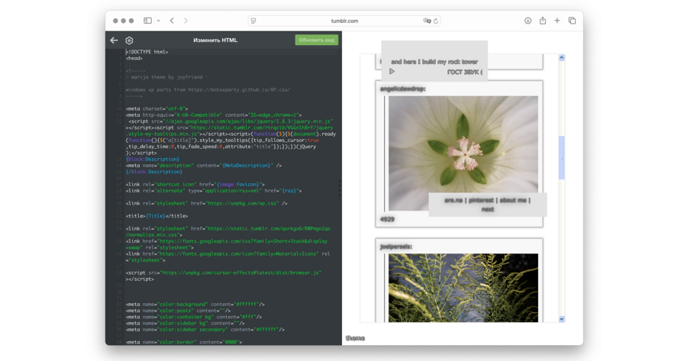
Task: Click the tumblr.com address field
Action: pos(343,21)
